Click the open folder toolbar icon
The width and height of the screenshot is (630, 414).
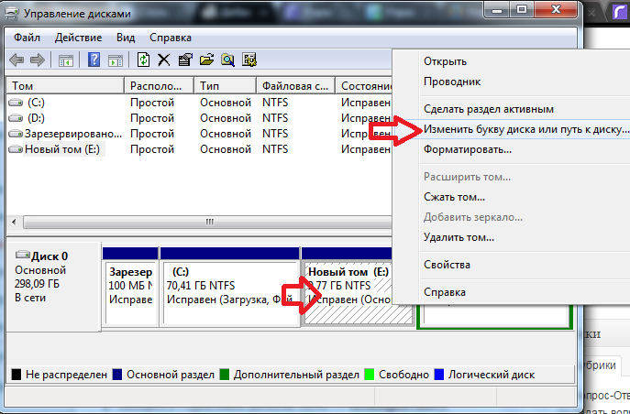[x=206, y=60]
